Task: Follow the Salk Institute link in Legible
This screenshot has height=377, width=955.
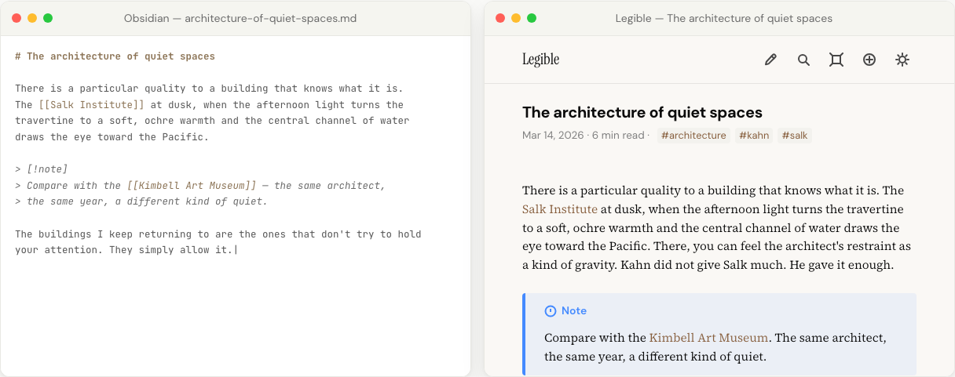Action: (x=560, y=209)
